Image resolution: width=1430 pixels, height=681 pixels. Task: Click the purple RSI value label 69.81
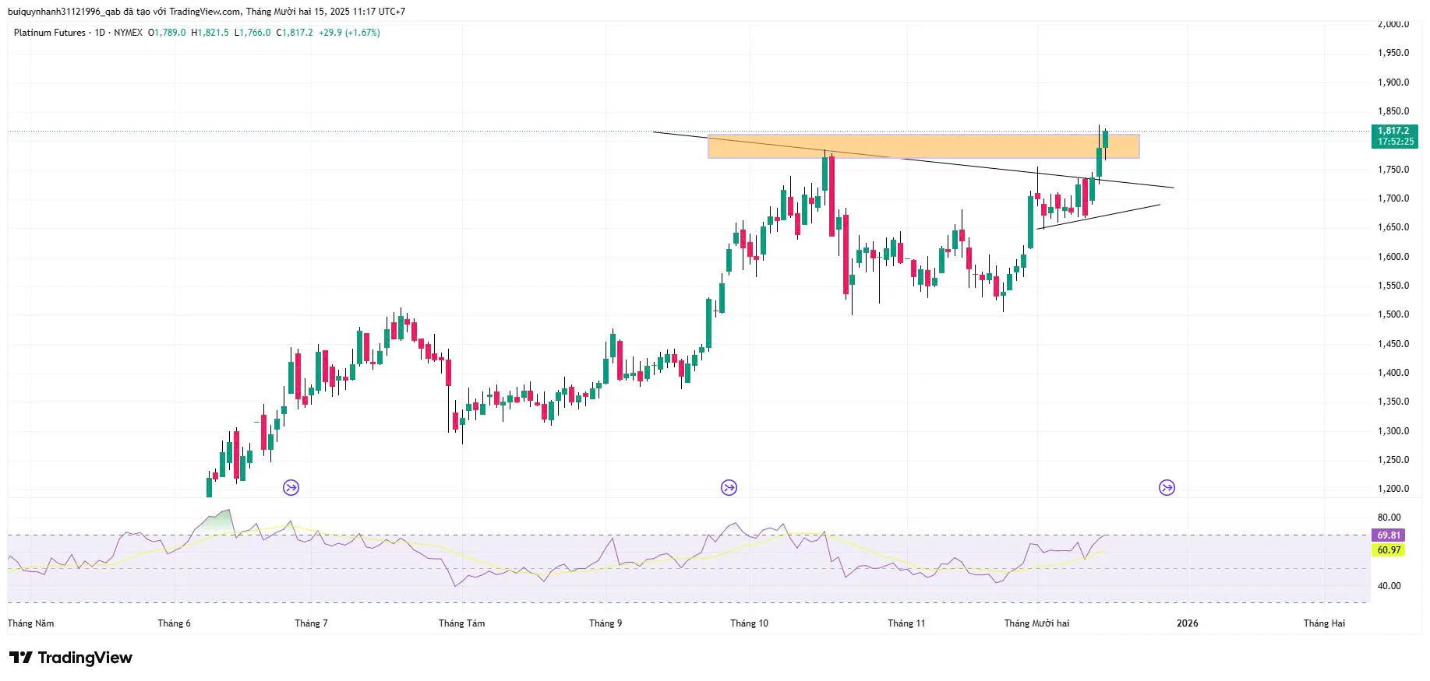coord(1389,535)
